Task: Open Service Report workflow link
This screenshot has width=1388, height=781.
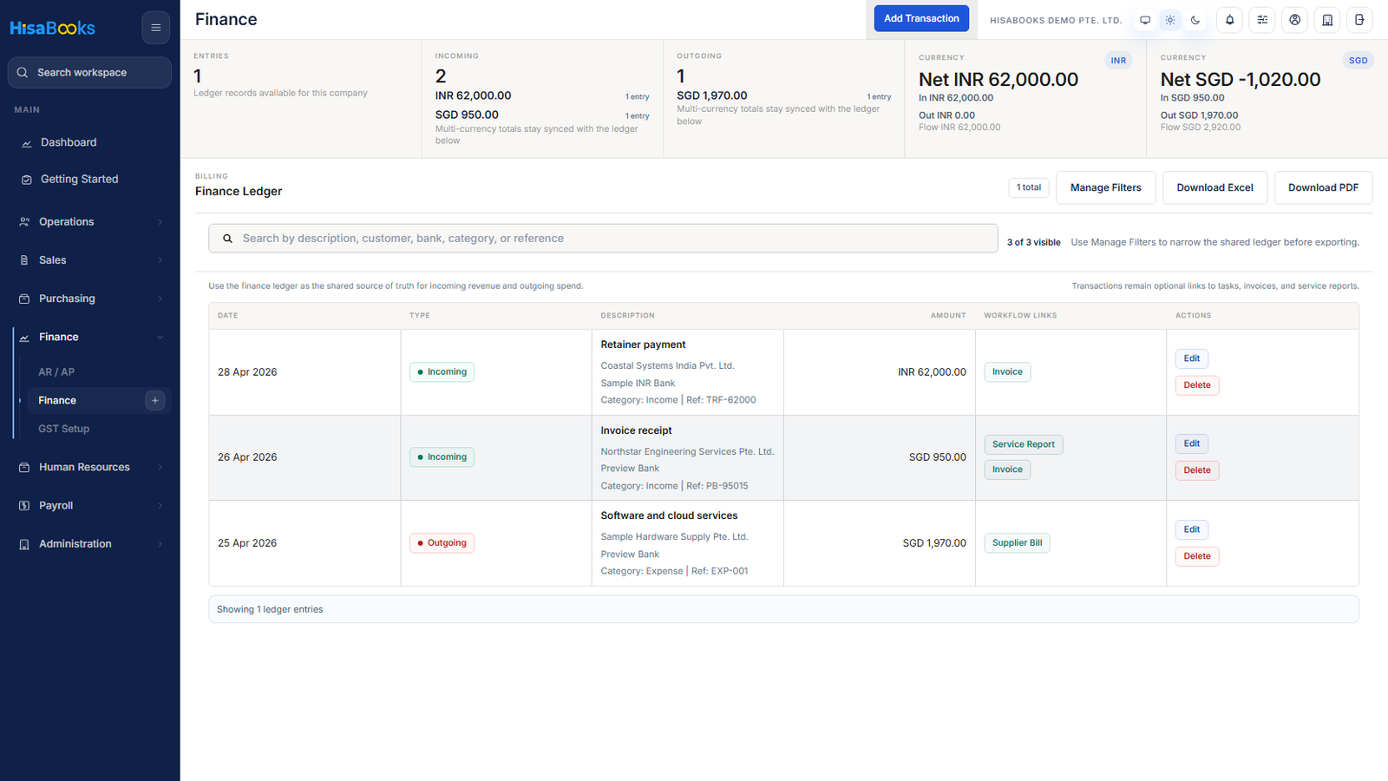Action: click(1024, 444)
